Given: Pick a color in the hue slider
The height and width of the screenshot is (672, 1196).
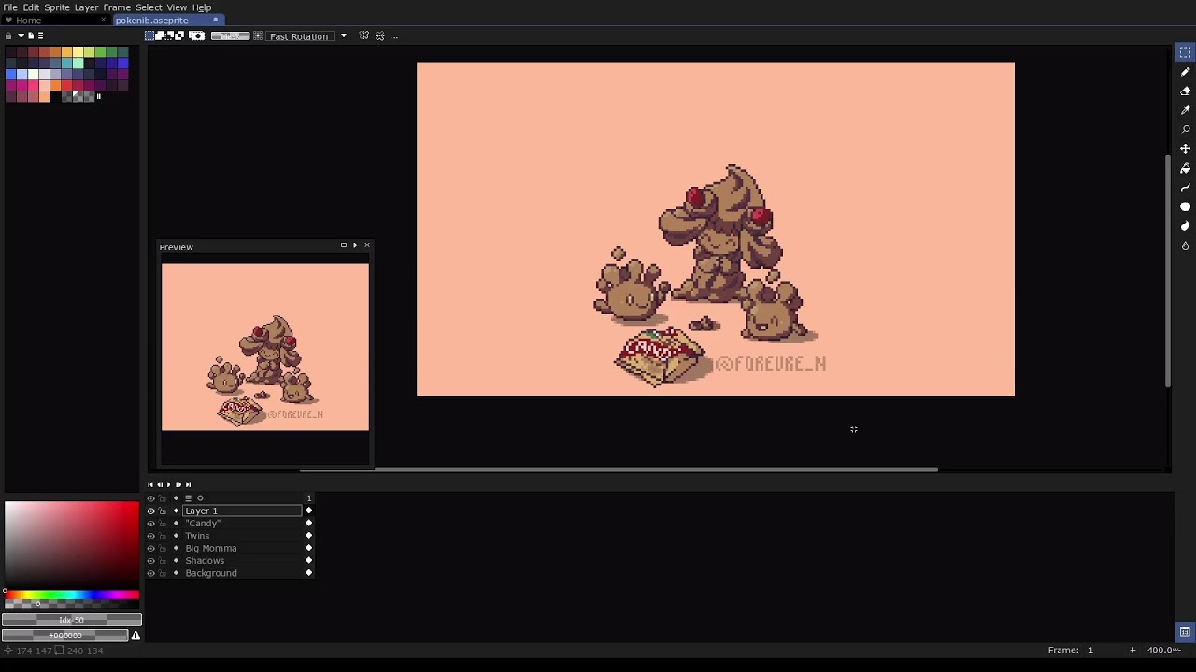Looking at the screenshot, I should pos(72,595).
